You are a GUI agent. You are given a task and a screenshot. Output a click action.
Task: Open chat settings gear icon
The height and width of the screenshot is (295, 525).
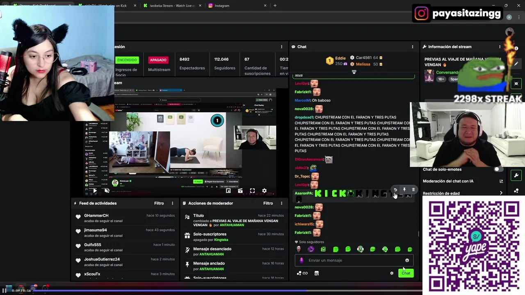[x=392, y=273]
